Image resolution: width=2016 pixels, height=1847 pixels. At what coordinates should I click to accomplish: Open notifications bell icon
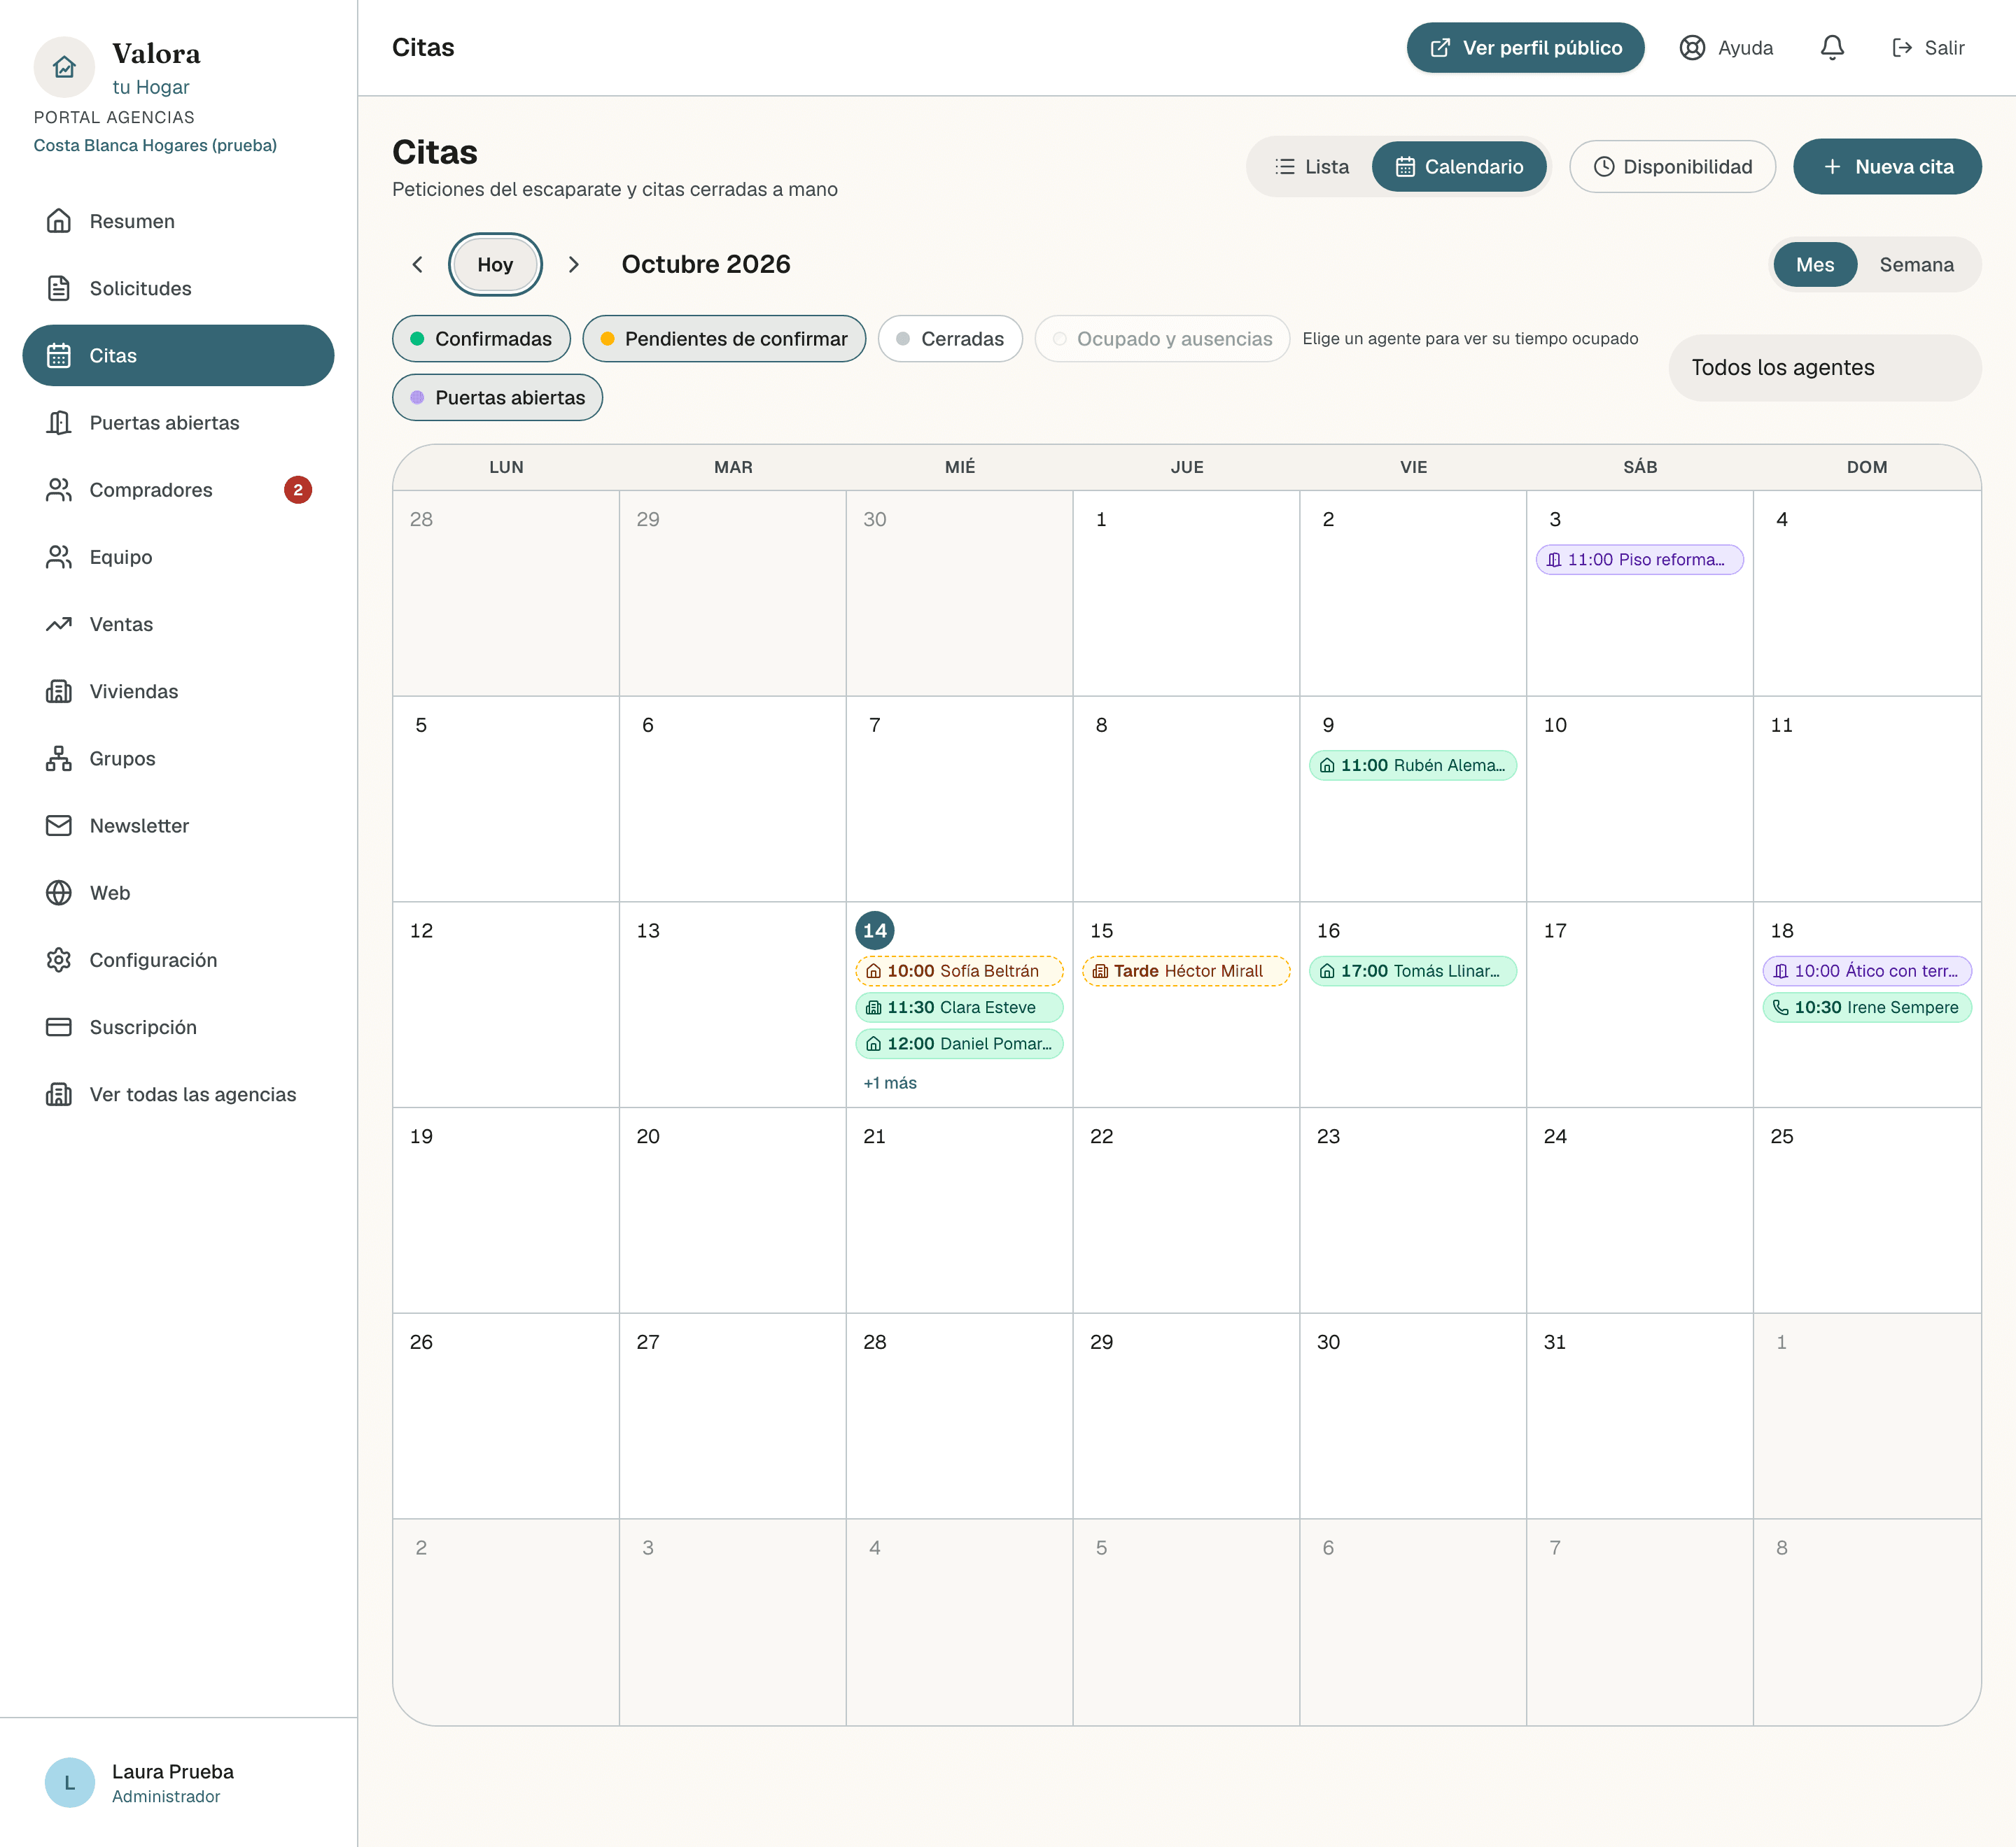click(1832, 48)
